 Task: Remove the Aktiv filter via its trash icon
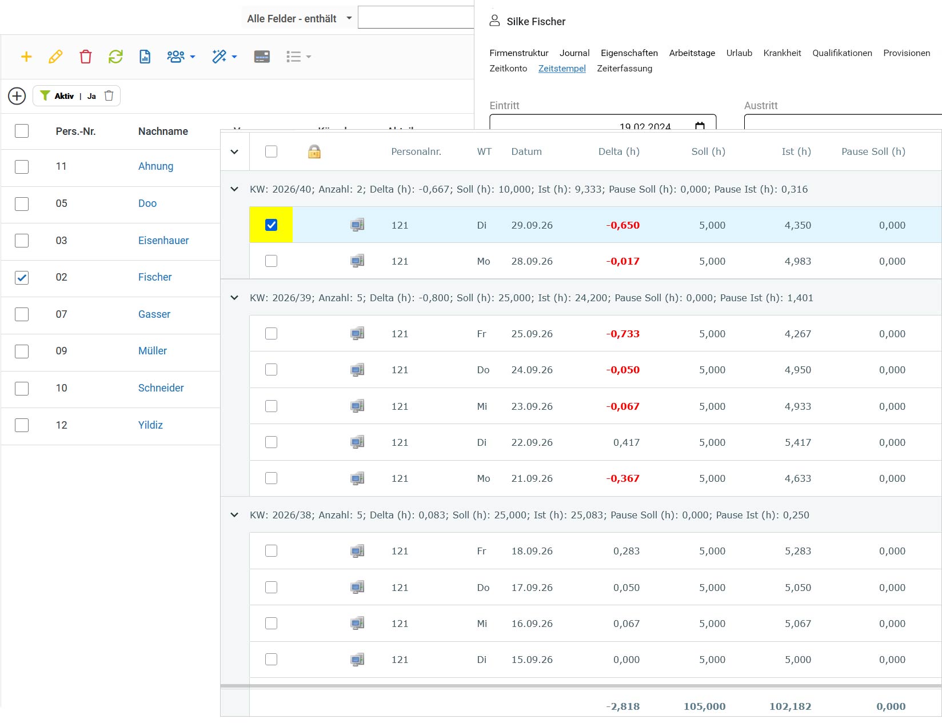click(x=109, y=95)
